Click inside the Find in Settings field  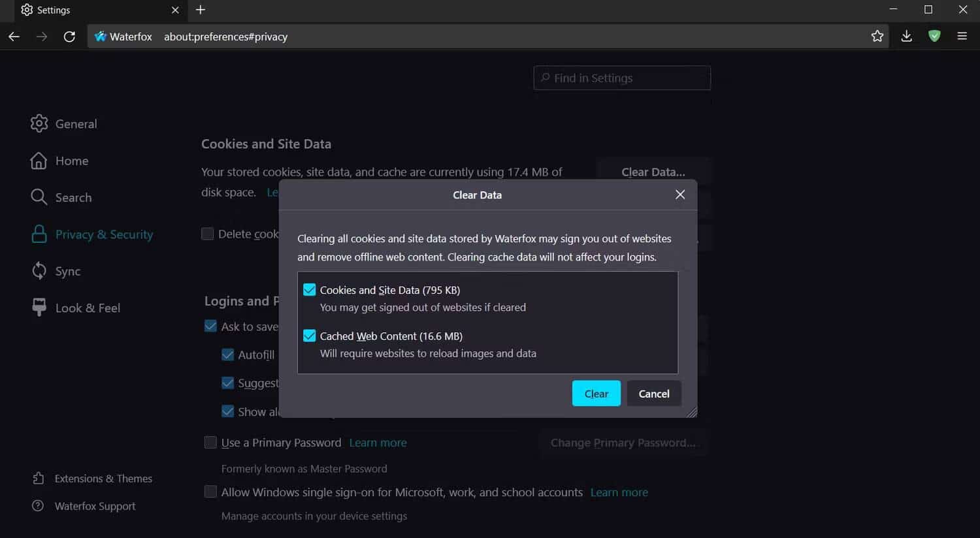(621, 78)
